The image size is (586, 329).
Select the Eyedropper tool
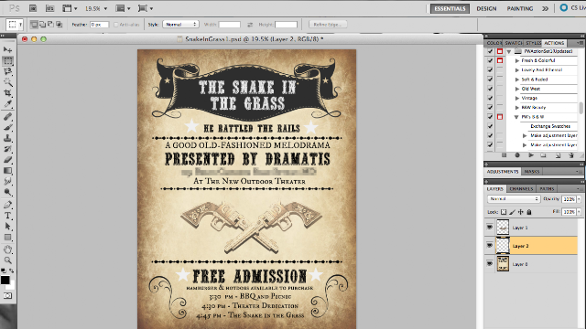click(7, 104)
